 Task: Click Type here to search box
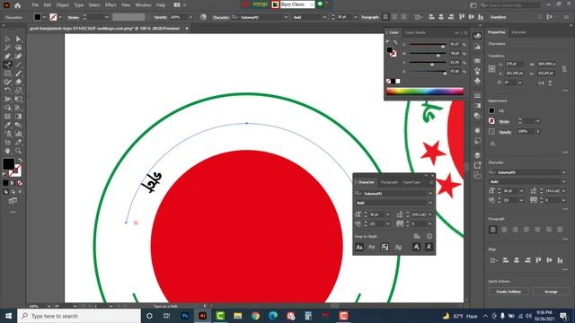pos(79,316)
